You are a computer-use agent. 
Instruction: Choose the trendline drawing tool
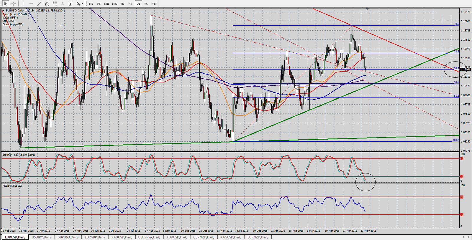39,4
